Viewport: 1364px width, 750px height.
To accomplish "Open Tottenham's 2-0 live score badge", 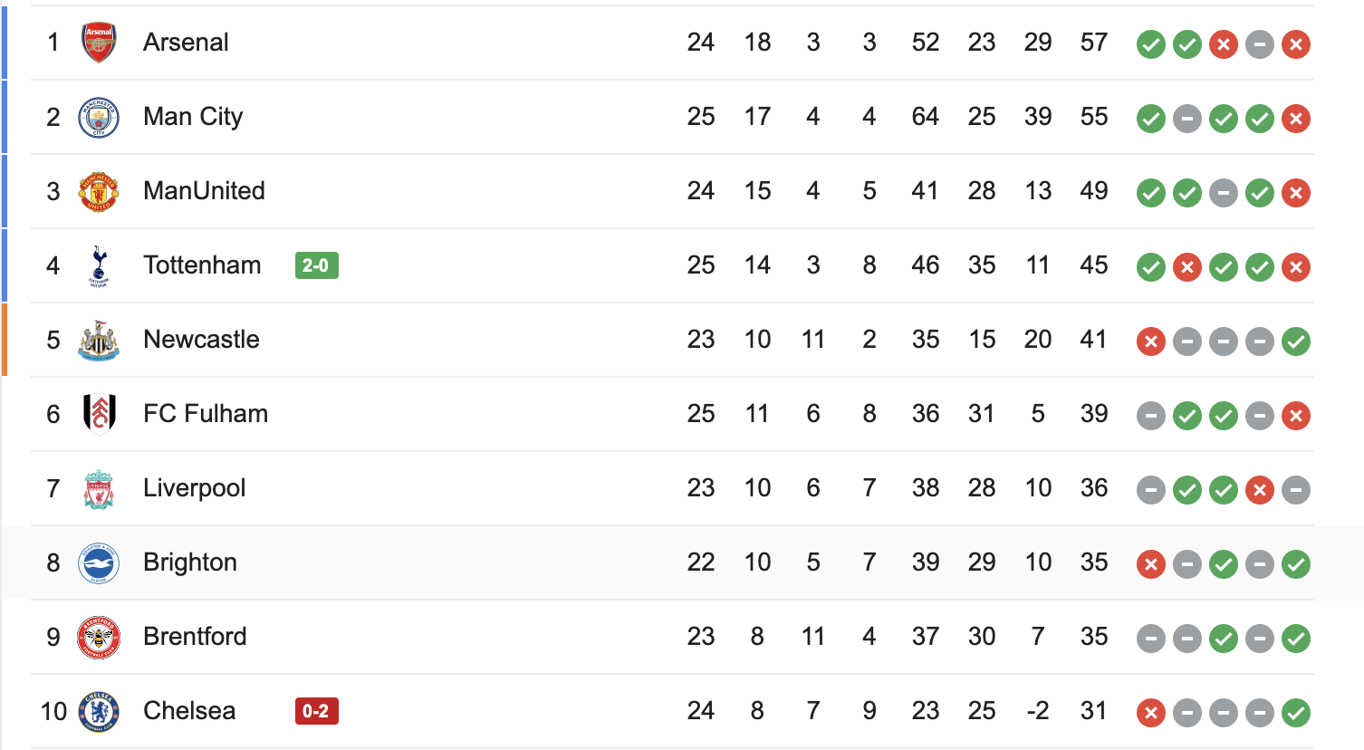I will (316, 265).
